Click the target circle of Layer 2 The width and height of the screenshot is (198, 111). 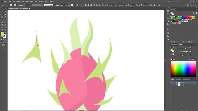195,83
